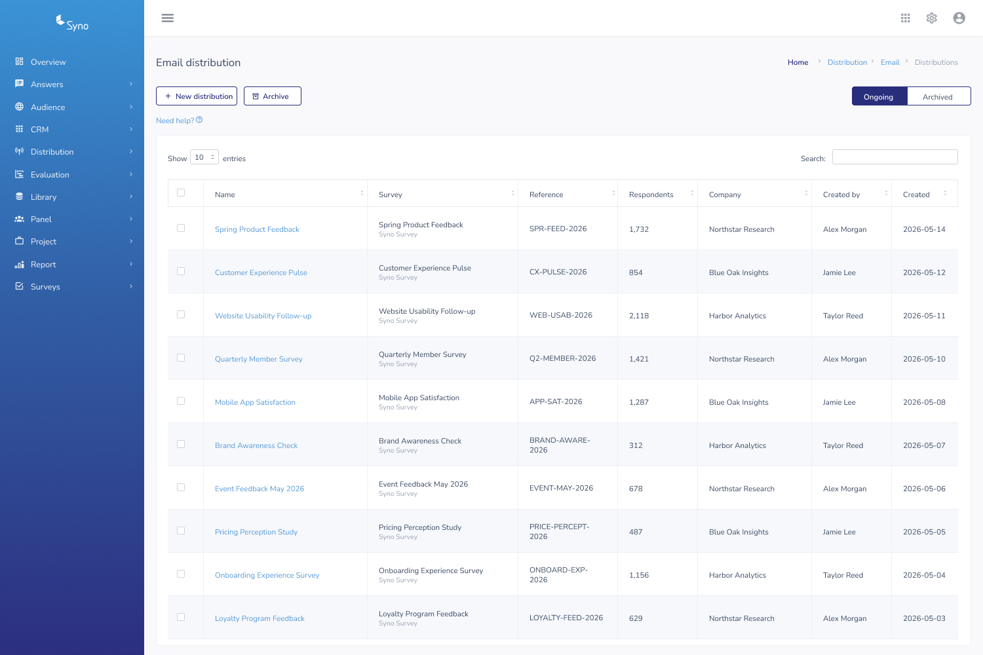The image size is (983, 655).
Task: Open the settings gear icon
Action: coord(932,18)
